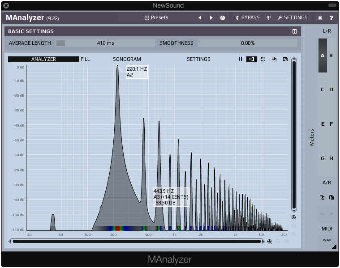The width and height of the screenshot is (340, 268).
Task: Pause the analyzer display
Action: pyautogui.click(x=240, y=59)
